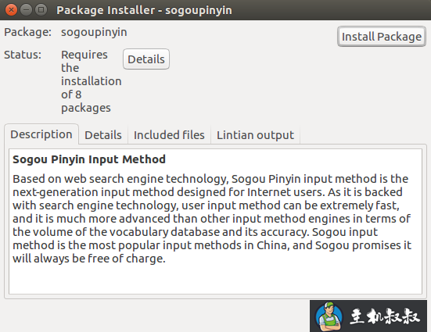Click the status text about 8 packages
Viewport: 431px width, 332px height.
point(91,81)
